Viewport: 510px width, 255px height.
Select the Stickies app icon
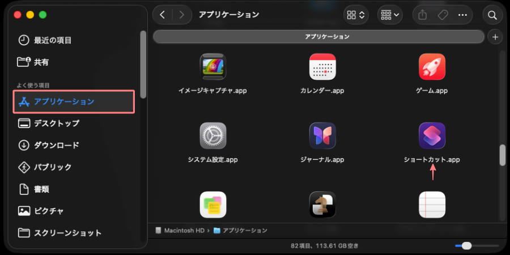click(212, 205)
